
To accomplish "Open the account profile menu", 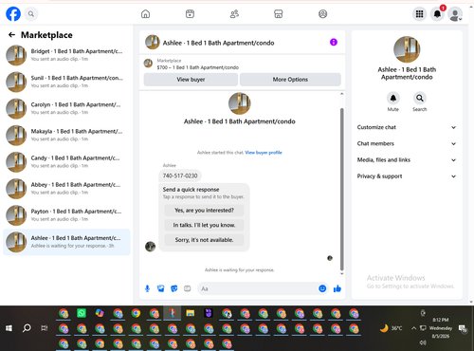I will coord(455,14).
